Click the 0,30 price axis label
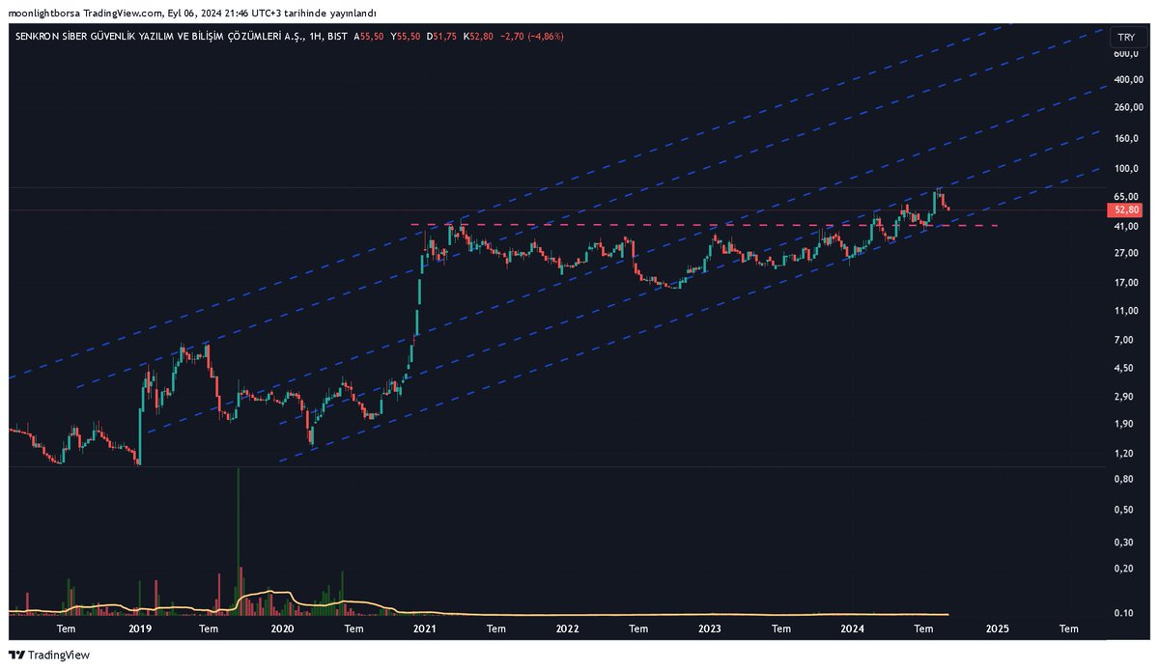Image resolution: width=1159 pixels, height=670 pixels. (x=1121, y=542)
